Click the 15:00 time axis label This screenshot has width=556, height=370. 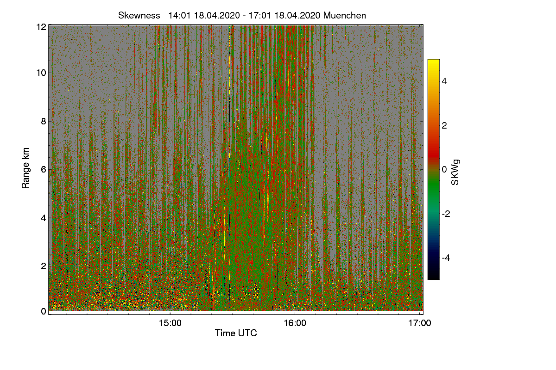click(x=170, y=323)
